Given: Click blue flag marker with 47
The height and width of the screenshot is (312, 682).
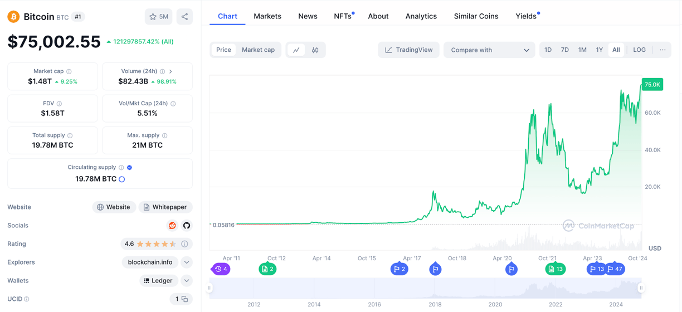Looking at the screenshot, I should [x=615, y=269].
